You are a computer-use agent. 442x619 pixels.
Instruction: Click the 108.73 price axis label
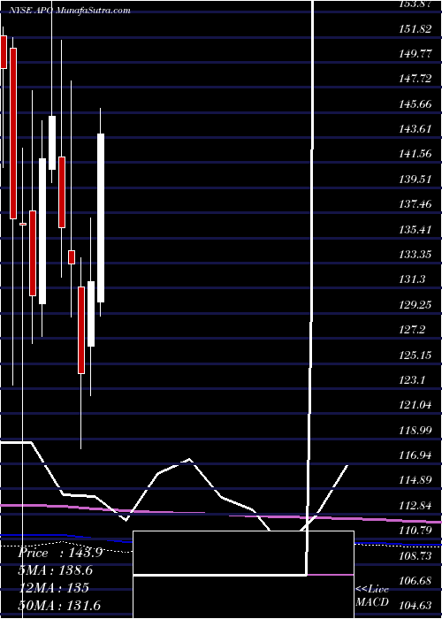pyautogui.click(x=415, y=556)
